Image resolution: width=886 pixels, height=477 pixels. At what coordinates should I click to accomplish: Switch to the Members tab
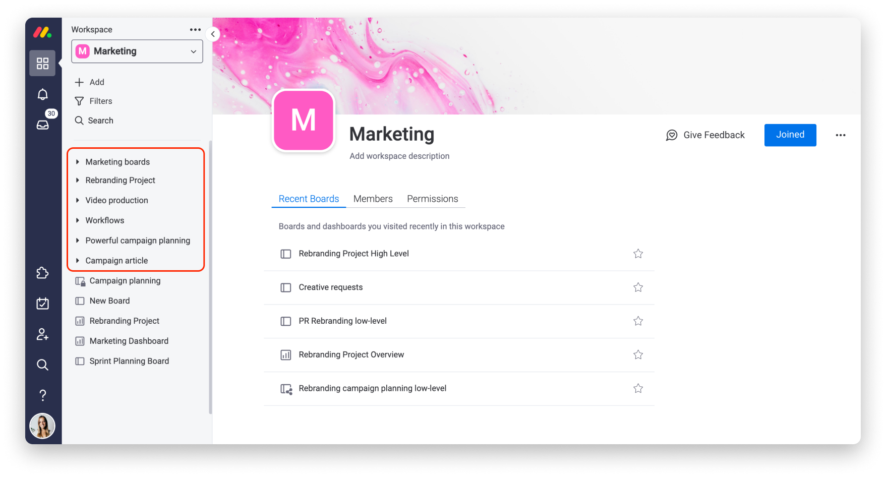pos(373,199)
